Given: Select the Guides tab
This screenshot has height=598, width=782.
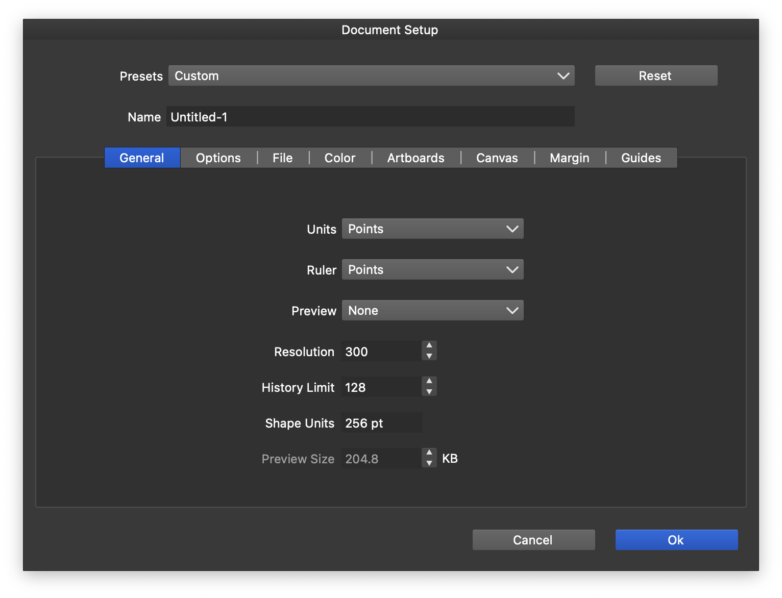Looking at the screenshot, I should tap(641, 158).
